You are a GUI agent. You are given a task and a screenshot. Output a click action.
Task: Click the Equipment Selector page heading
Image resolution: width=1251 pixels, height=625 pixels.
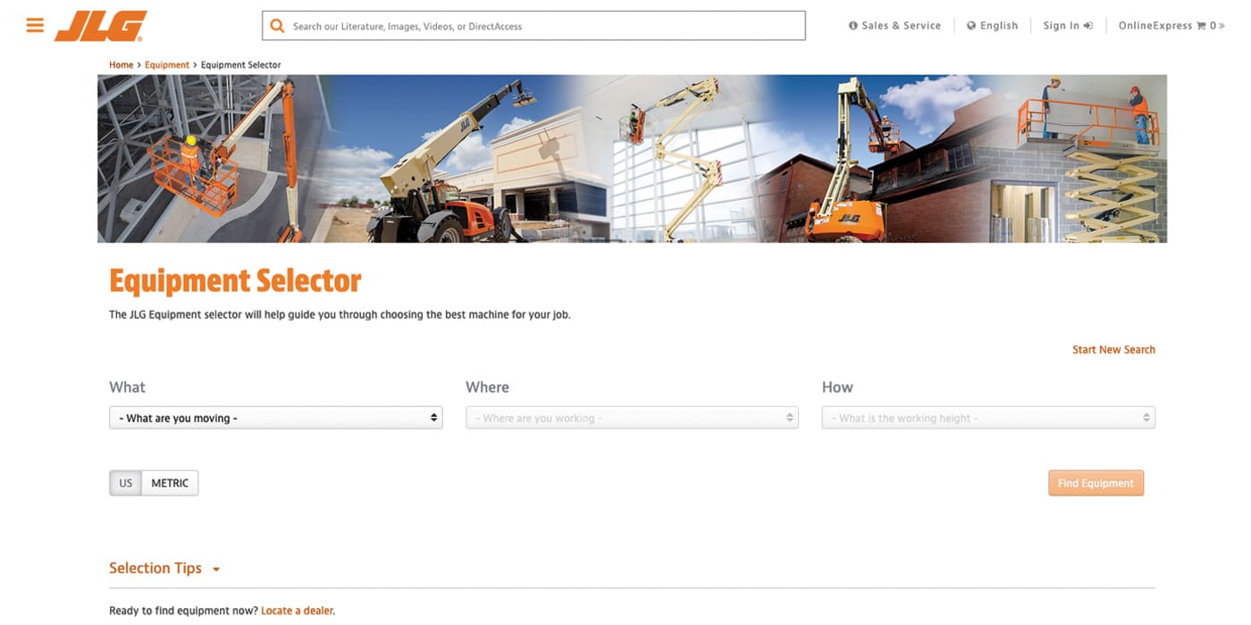pyautogui.click(x=235, y=281)
